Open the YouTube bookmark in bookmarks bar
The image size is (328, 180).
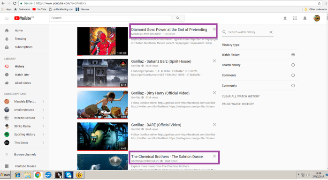click(x=39, y=9)
